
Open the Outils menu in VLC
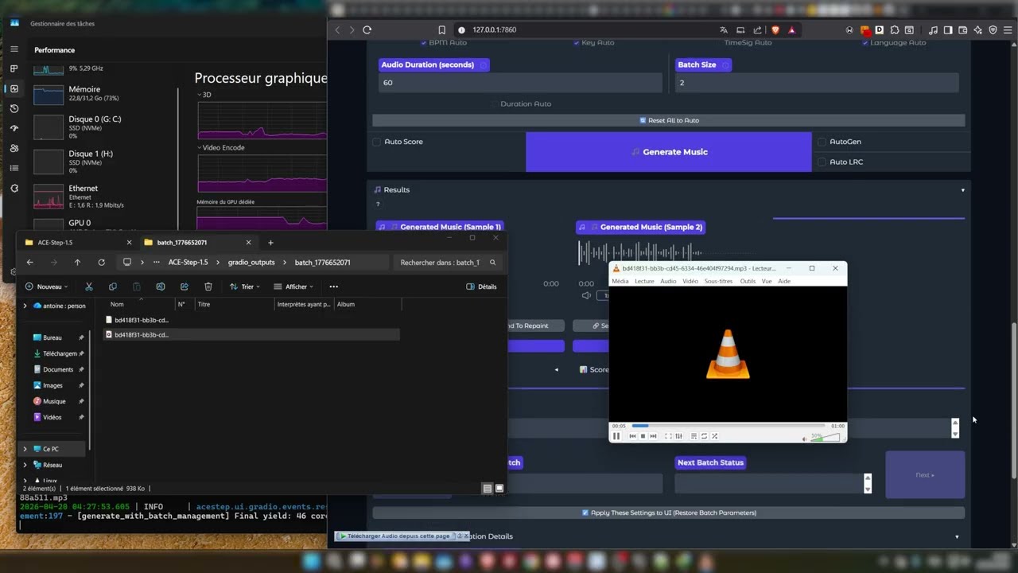click(748, 281)
